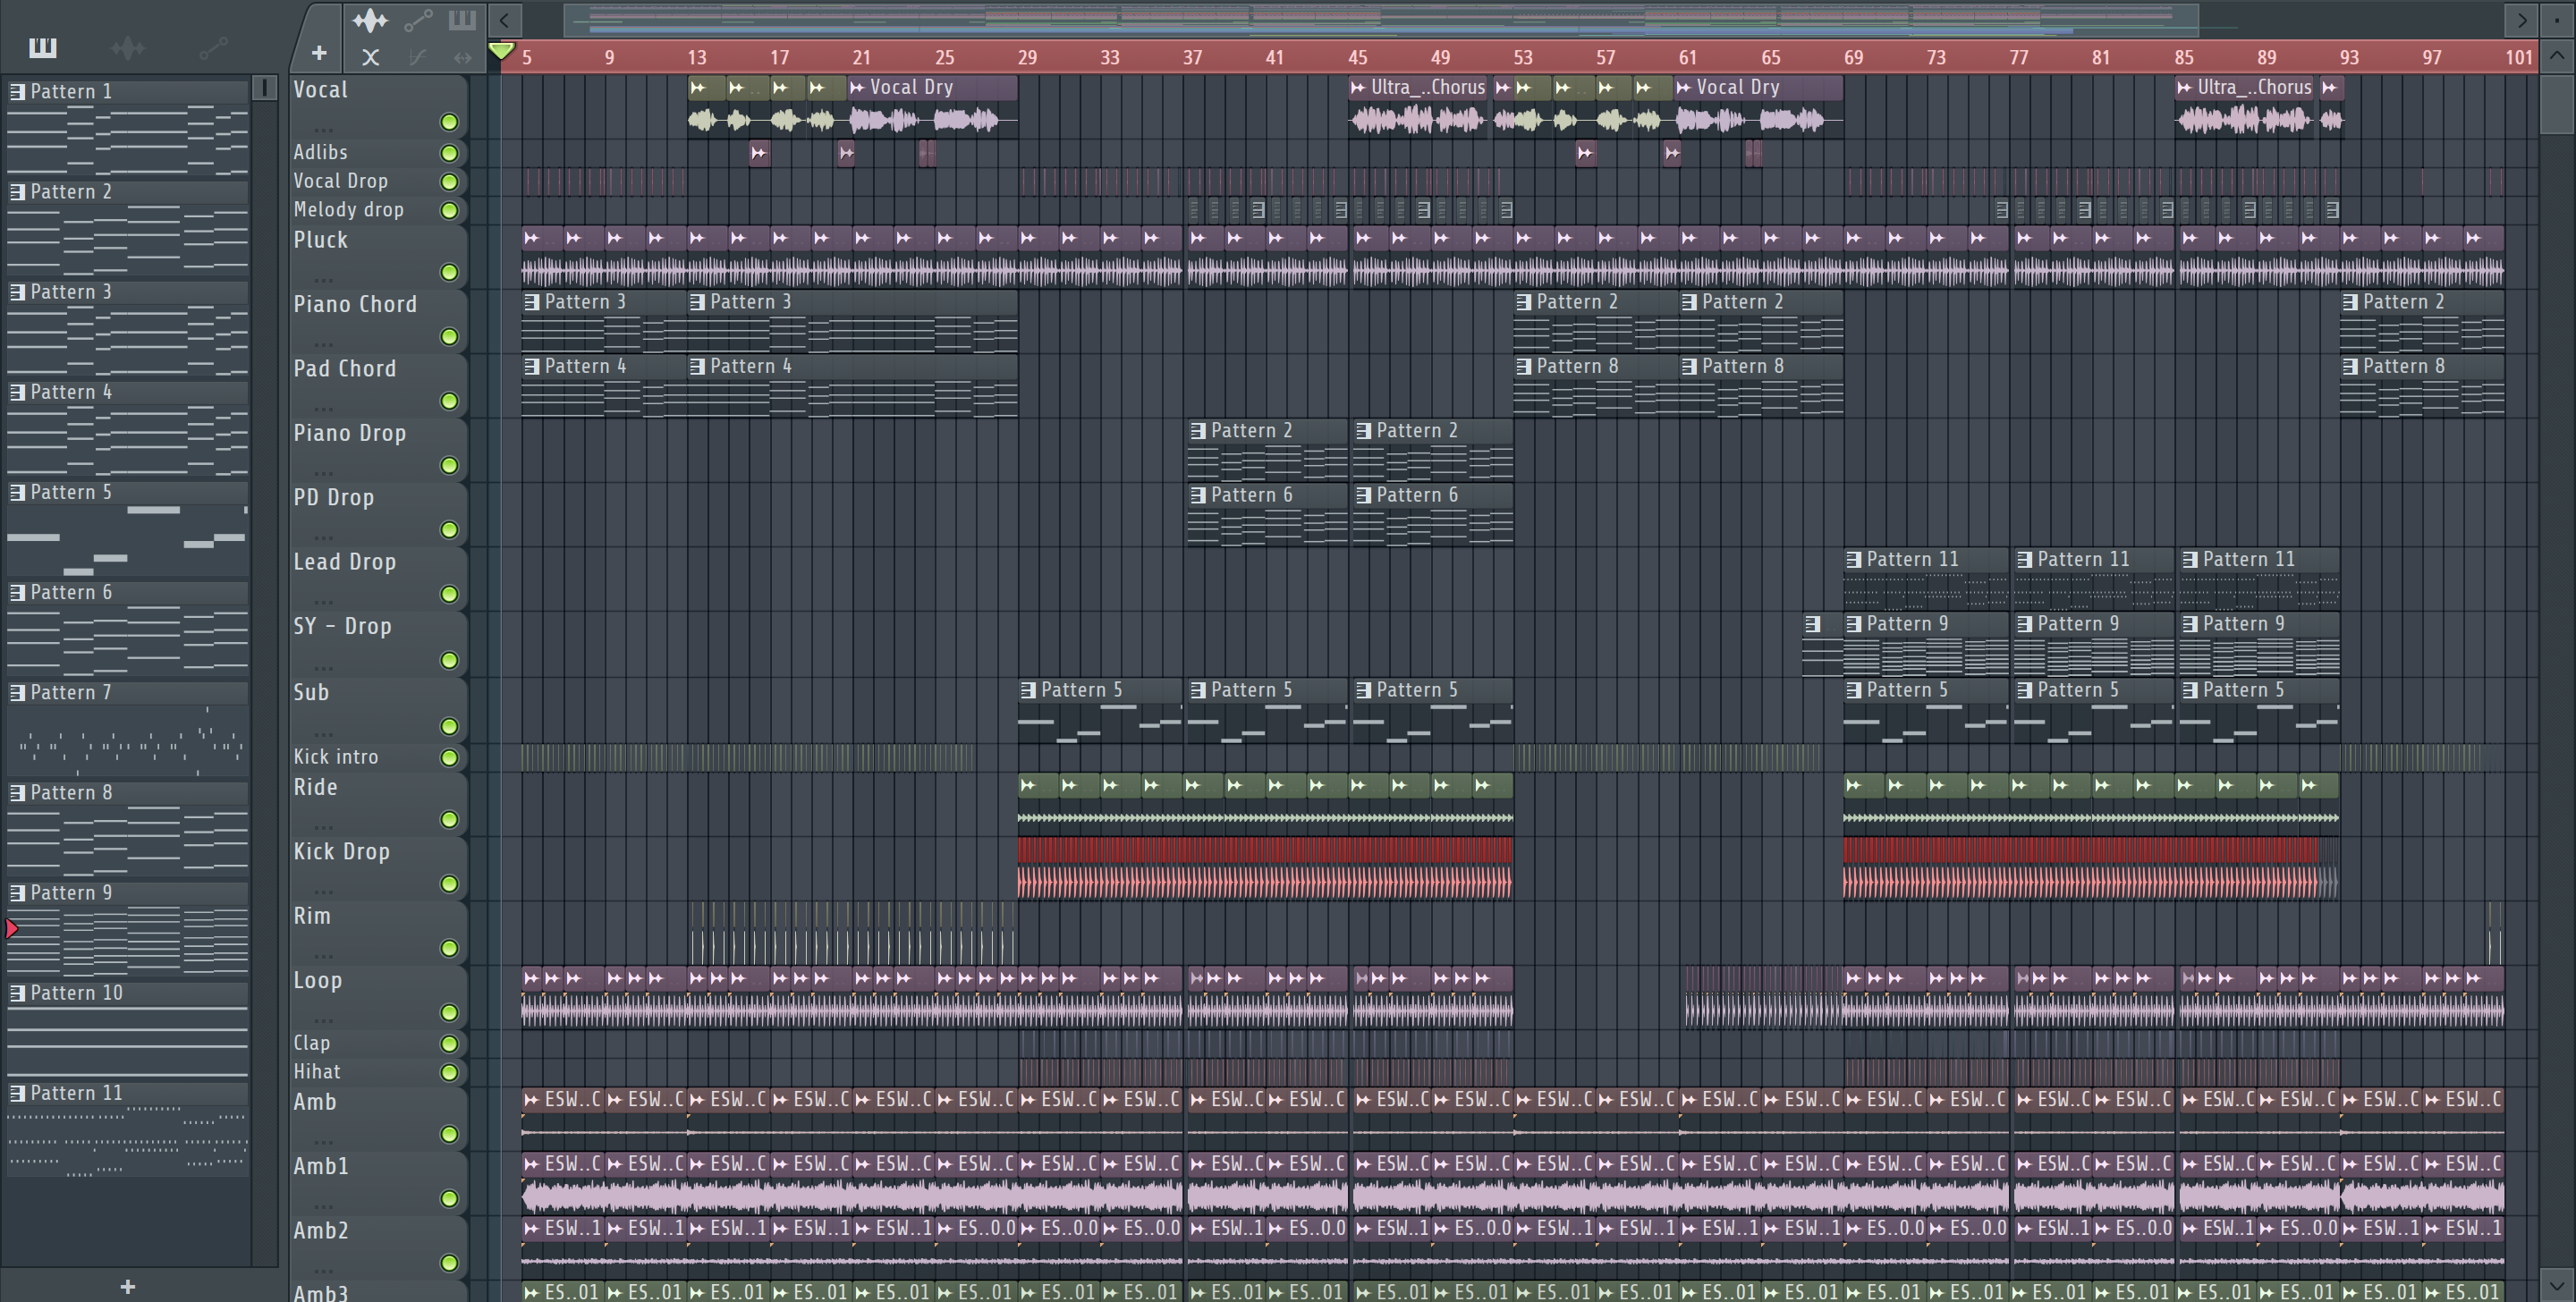
Task: Click the red selected-pattern arrow beside Pattern 9
Action: [11, 929]
